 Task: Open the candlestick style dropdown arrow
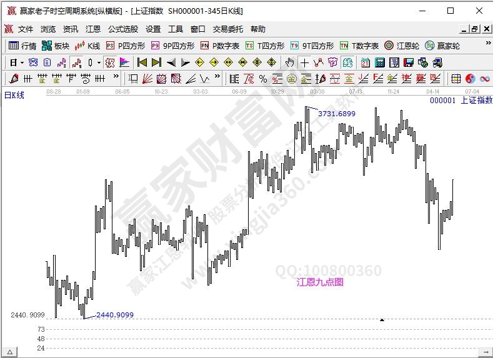point(99,62)
